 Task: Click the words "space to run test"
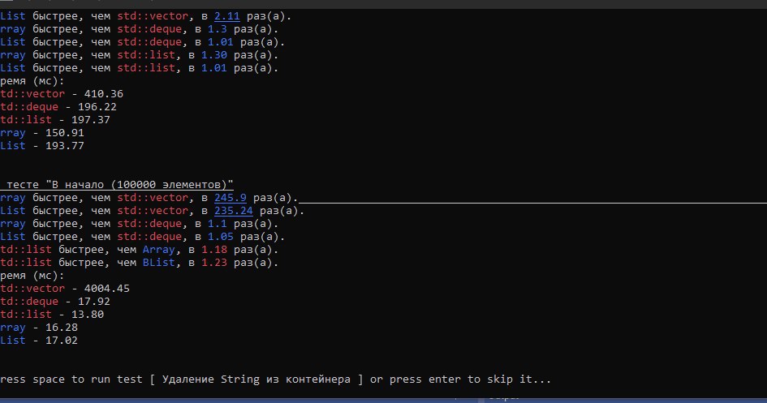tap(87, 379)
